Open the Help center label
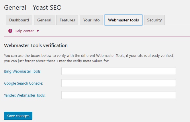This screenshot has width=190, height=122. coord(24,31)
